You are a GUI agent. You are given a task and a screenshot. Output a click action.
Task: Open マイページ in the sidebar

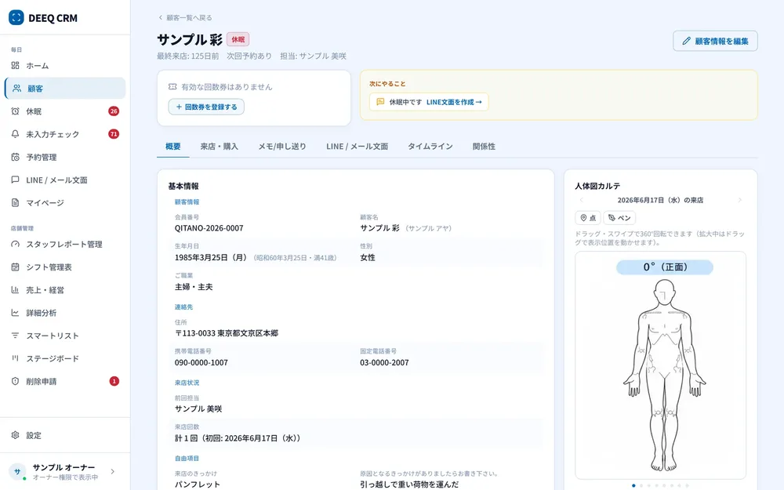(x=65, y=202)
